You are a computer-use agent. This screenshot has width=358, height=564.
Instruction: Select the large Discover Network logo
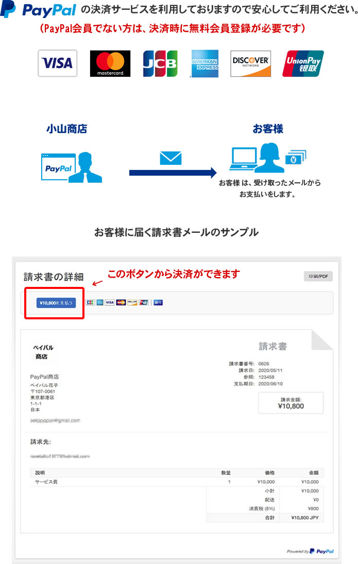pyautogui.click(x=250, y=64)
